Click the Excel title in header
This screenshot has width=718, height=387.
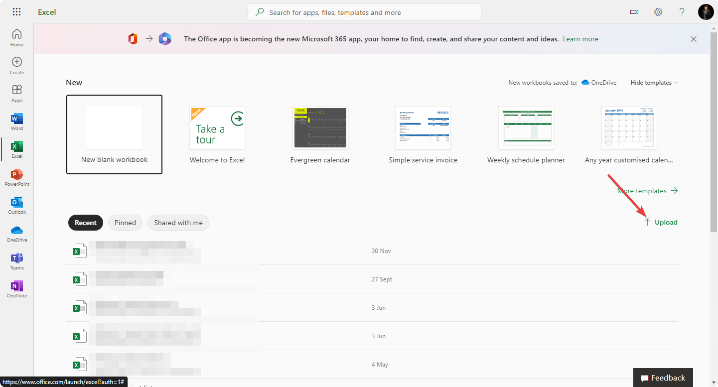(x=47, y=12)
